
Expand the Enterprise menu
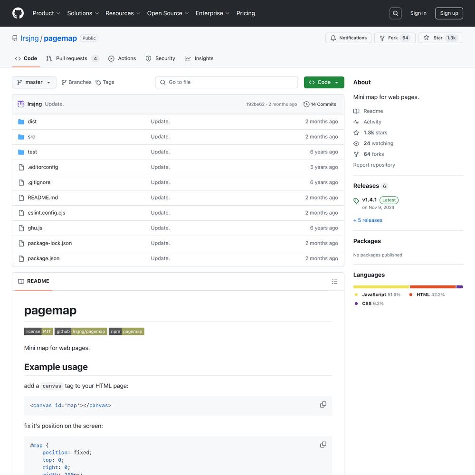pyautogui.click(x=212, y=13)
